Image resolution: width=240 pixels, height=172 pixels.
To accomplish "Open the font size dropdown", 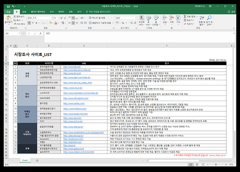I will [x=58, y=18].
